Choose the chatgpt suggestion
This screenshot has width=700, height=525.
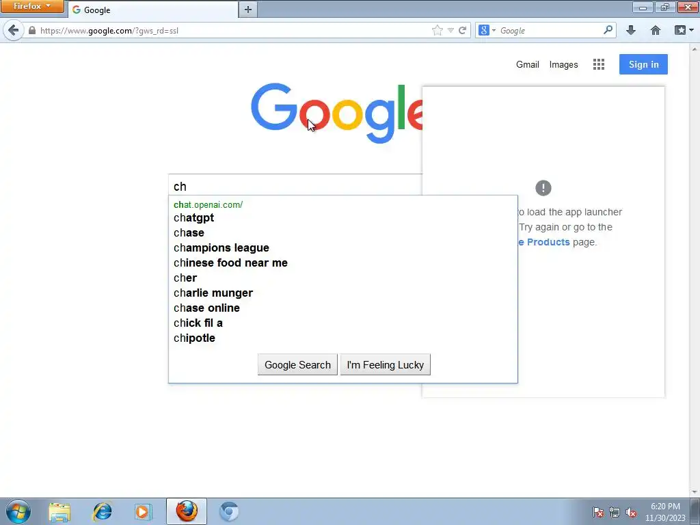(x=193, y=218)
